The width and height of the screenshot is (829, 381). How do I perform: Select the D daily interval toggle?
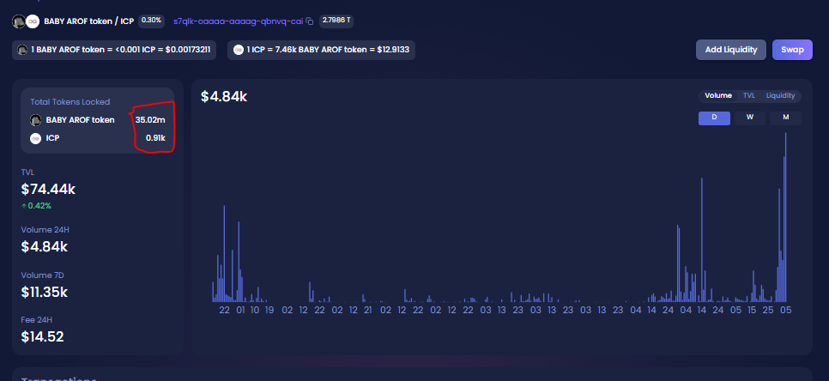(714, 118)
